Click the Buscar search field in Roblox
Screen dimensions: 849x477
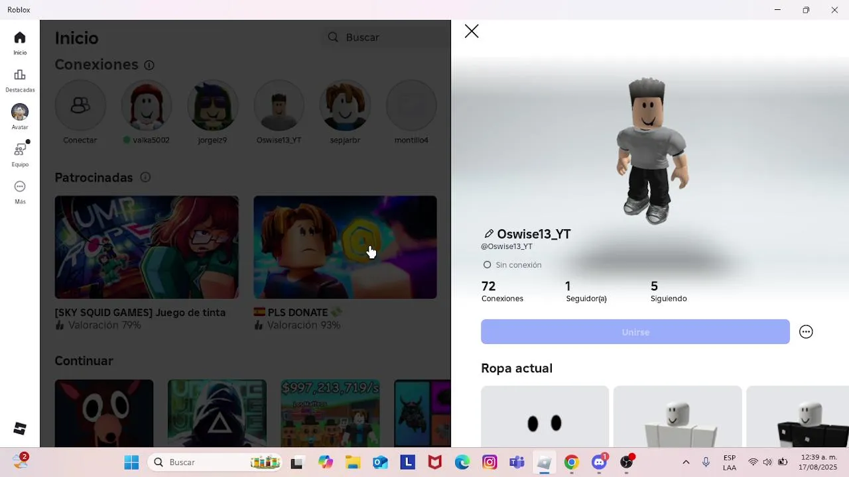(x=387, y=37)
